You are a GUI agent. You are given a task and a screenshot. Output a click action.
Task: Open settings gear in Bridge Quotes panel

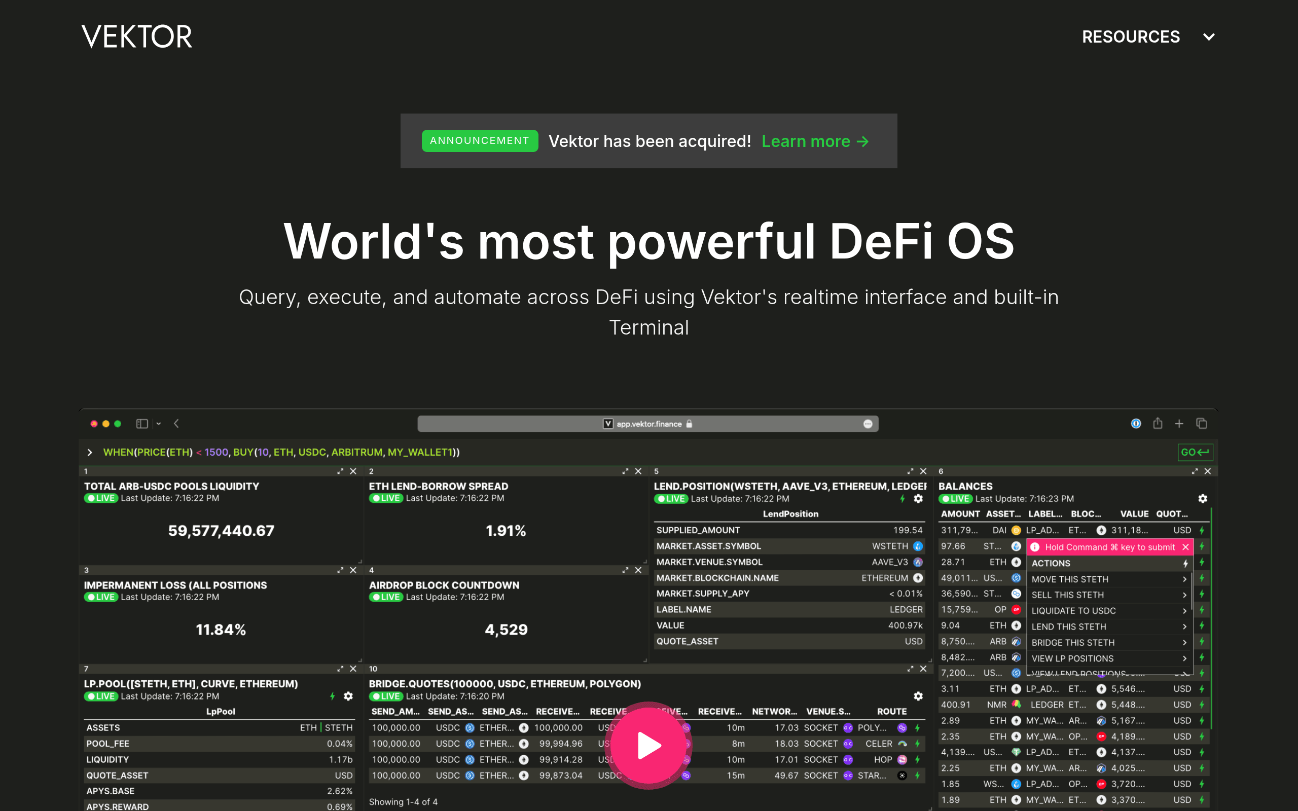918,696
